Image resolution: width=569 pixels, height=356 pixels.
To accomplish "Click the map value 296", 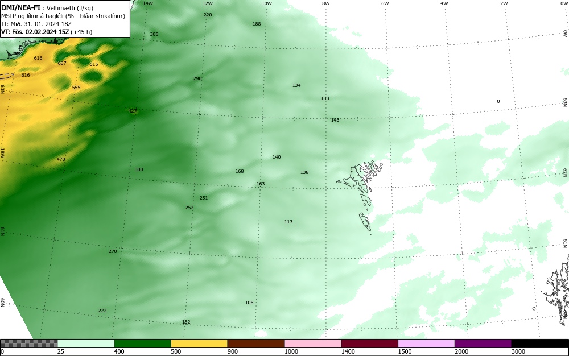I will click(x=197, y=78).
